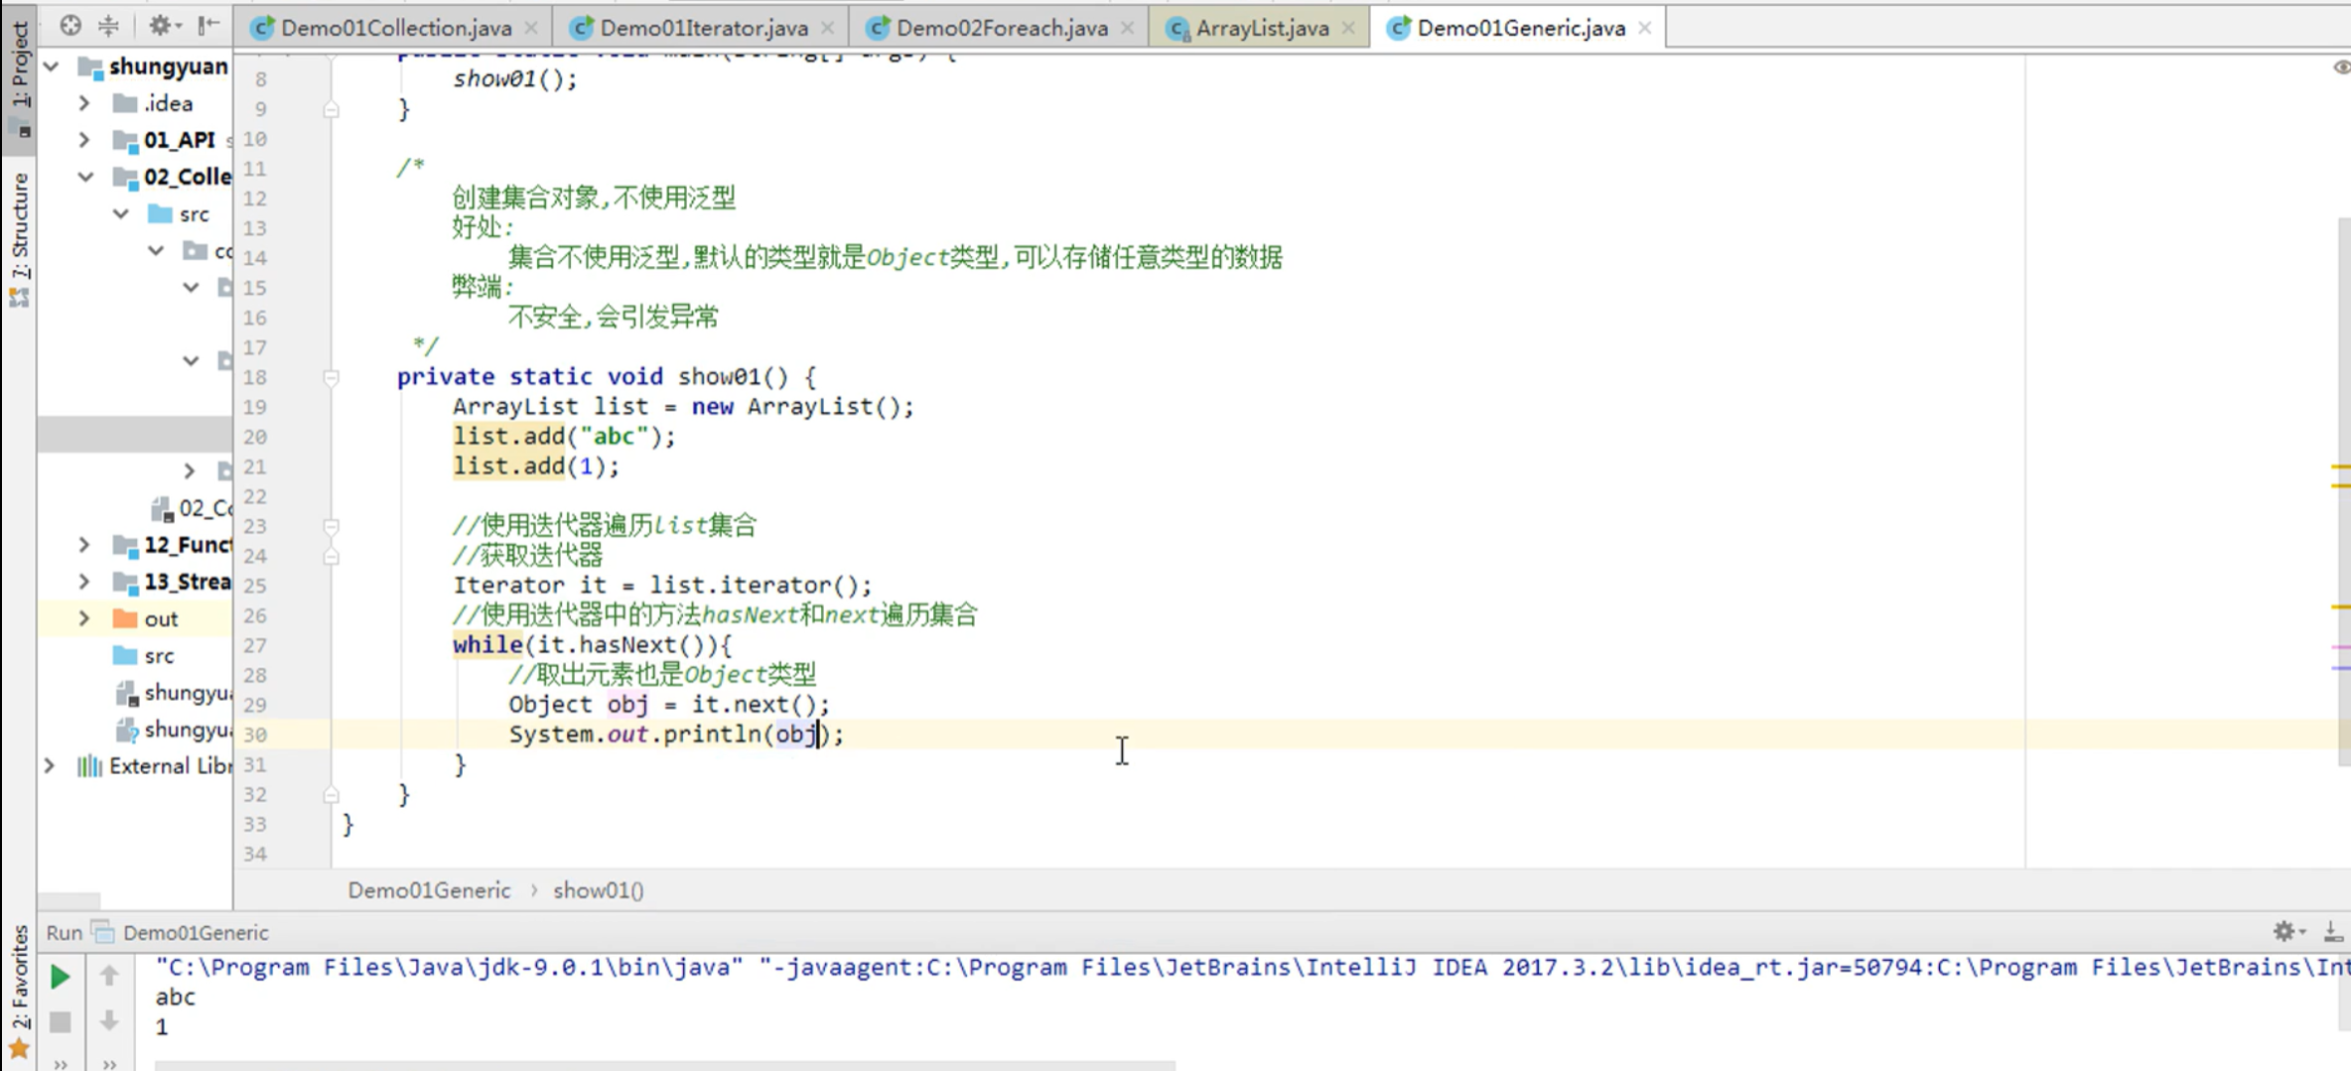Click console output line abc
The image size is (2351, 1071).
point(176,997)
